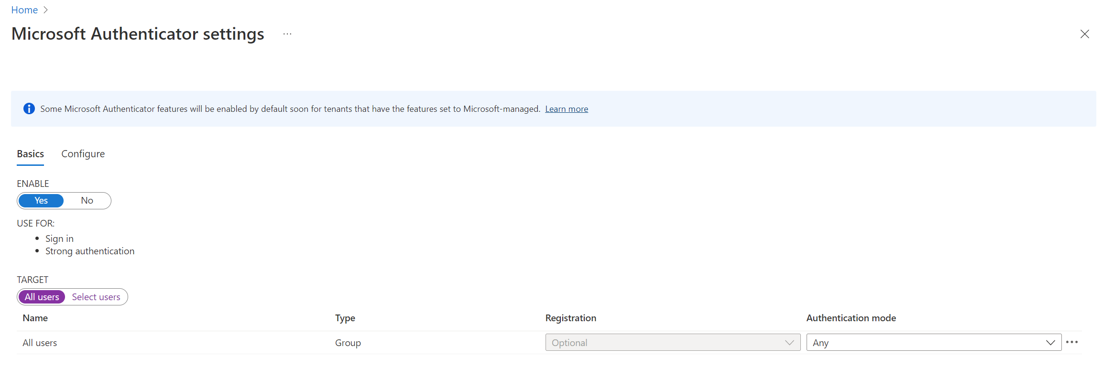Click the blue info icon in banner

point(29,109)
